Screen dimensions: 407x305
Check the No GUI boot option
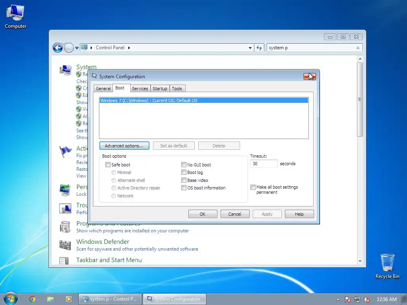click(x=184, y=165)
